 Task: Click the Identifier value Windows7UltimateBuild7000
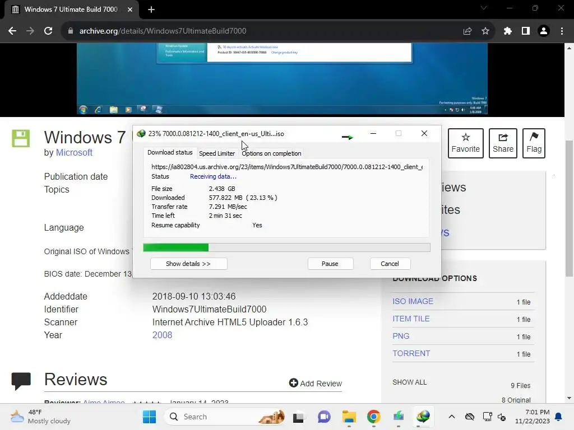click(x=210, y=309)
